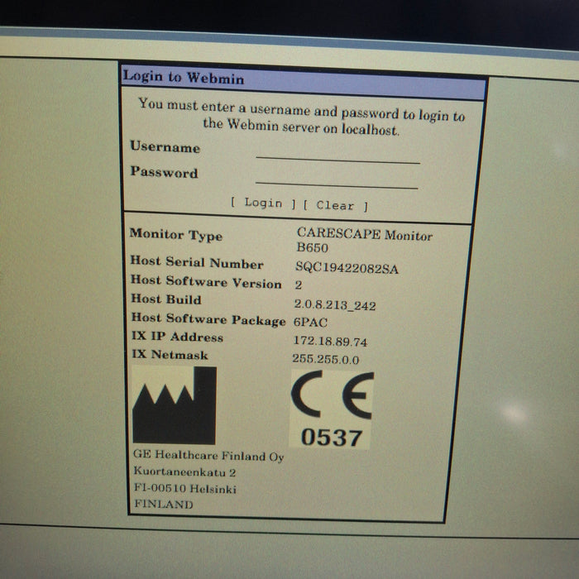Click the CARESCAPE Monitor B650 value
This screenshot has width=579, height=579.
point(364,241)
